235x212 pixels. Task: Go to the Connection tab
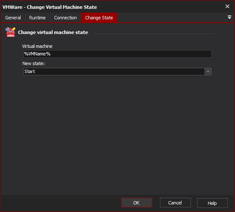(66, 18)
